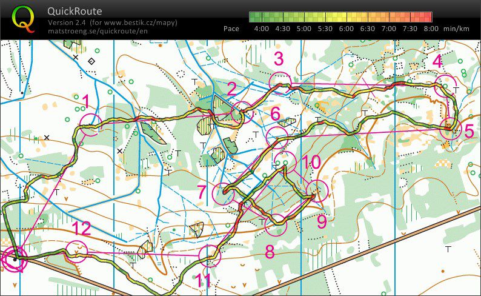Click the Pace legend label

click(x=231, y=29)
